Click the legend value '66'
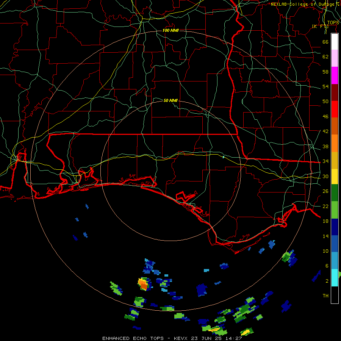The height and width of the screenshot is (341, 341). (325, 42)
